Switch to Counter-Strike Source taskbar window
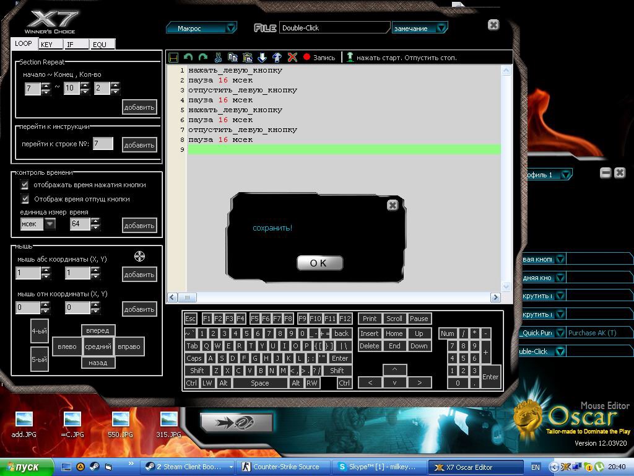Viewport: 634px width, 476px height. (x=284, y=467)
